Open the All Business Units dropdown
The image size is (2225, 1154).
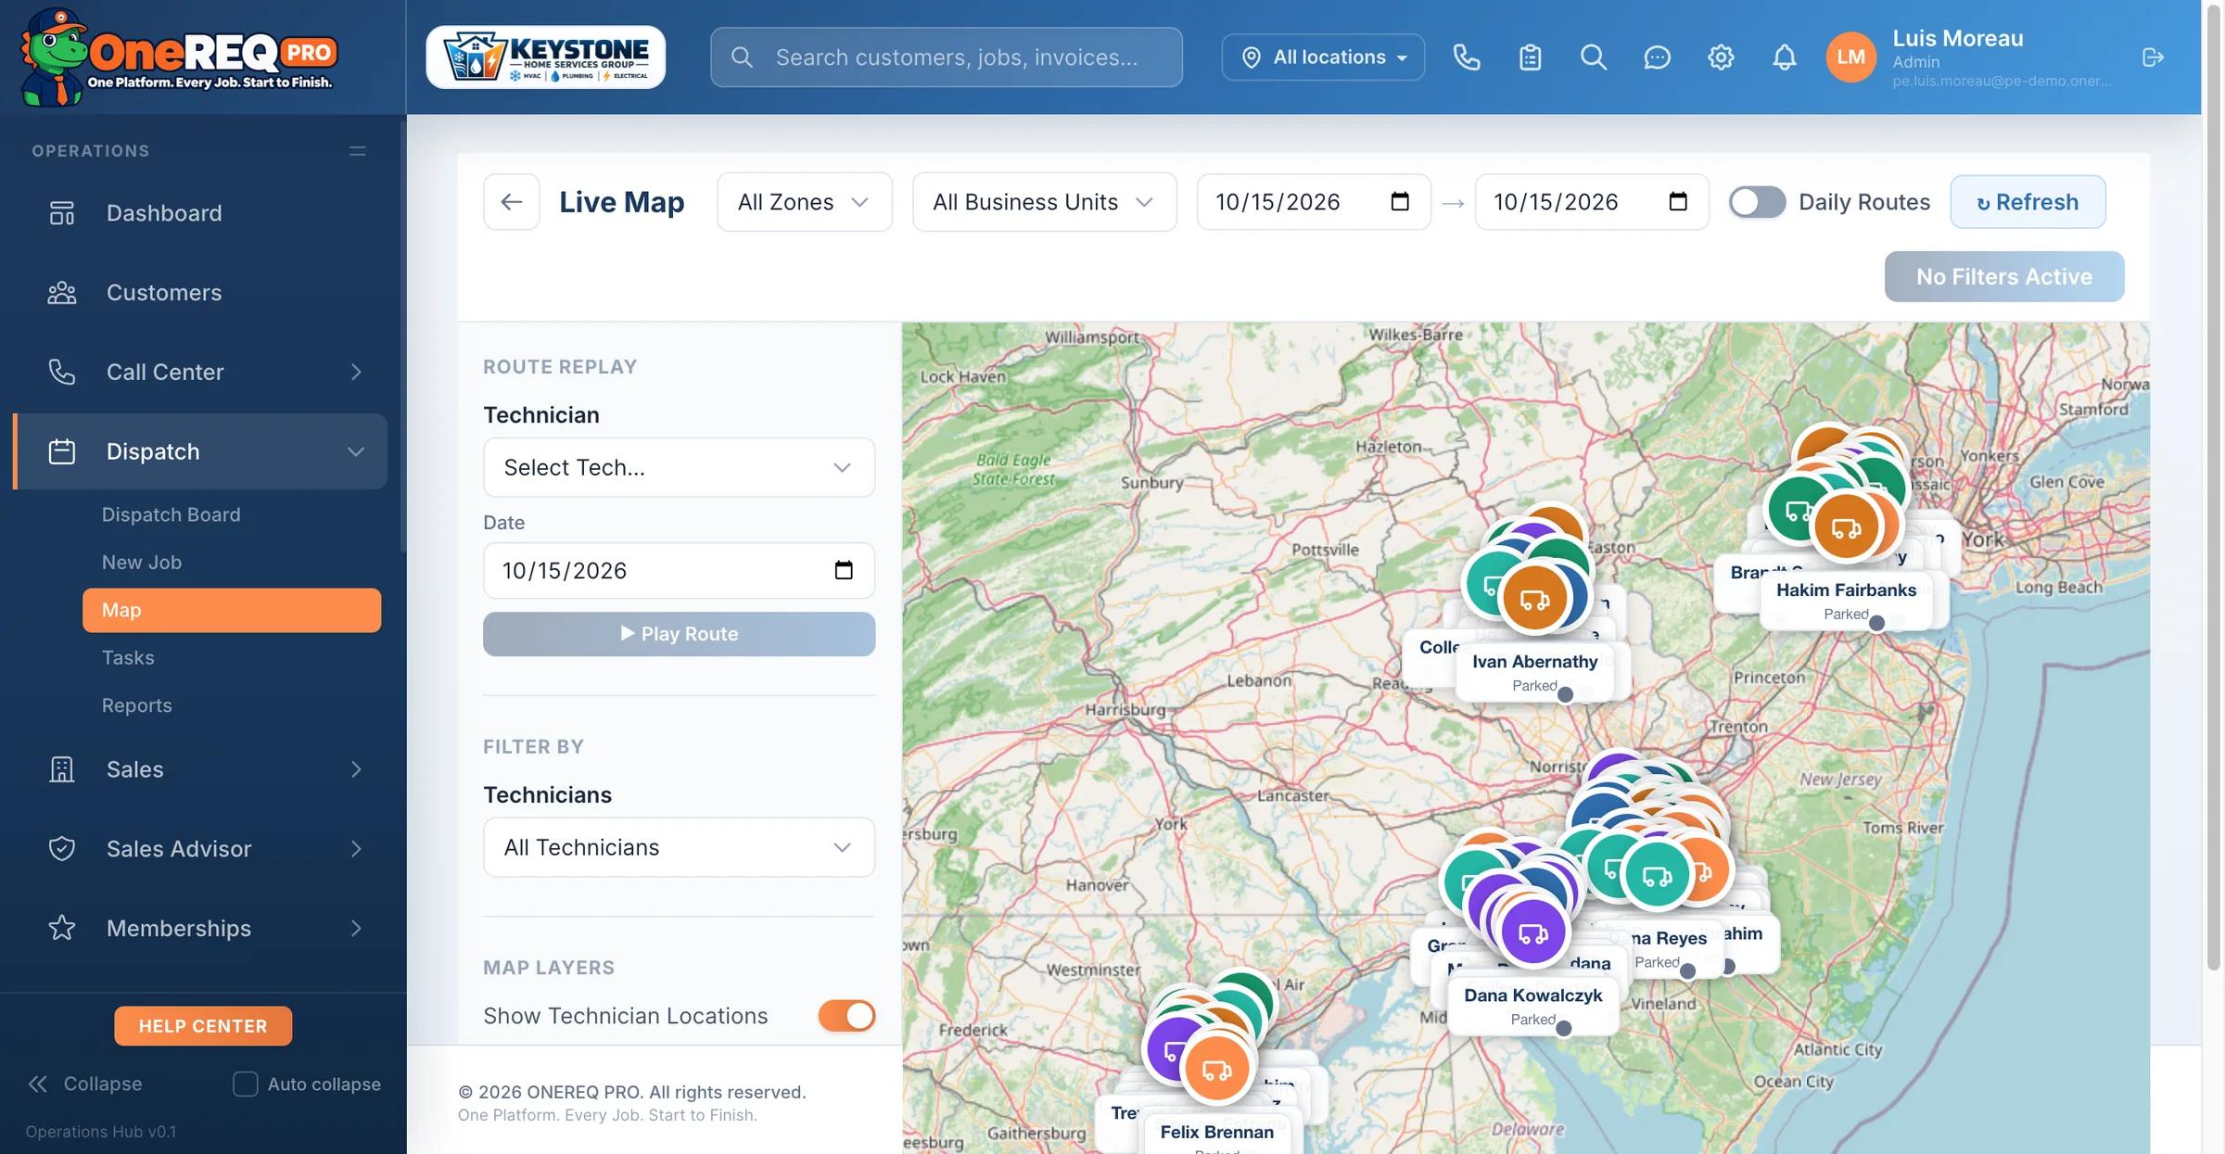tap(1045, 202)
